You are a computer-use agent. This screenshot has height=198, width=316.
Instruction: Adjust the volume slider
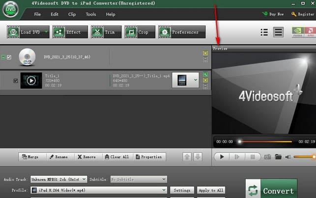point(305,157)
